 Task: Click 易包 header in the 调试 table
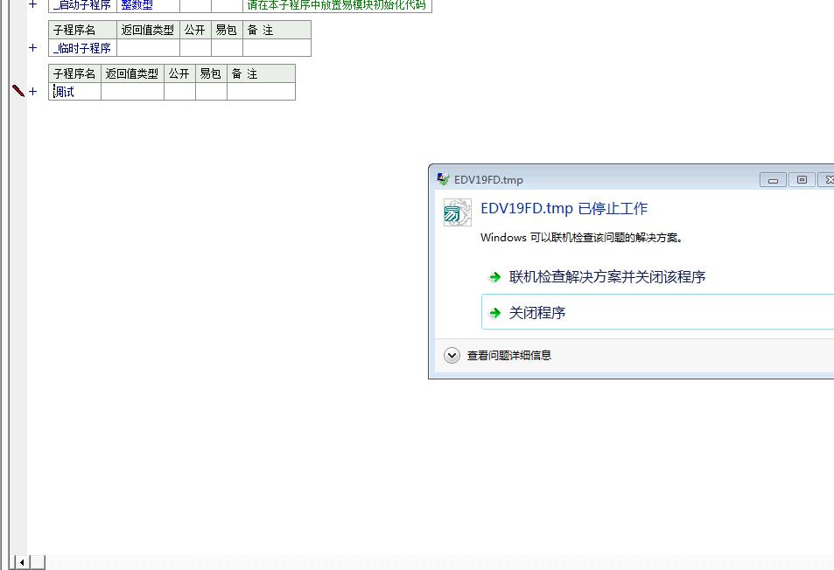click(x=211, y=73)
